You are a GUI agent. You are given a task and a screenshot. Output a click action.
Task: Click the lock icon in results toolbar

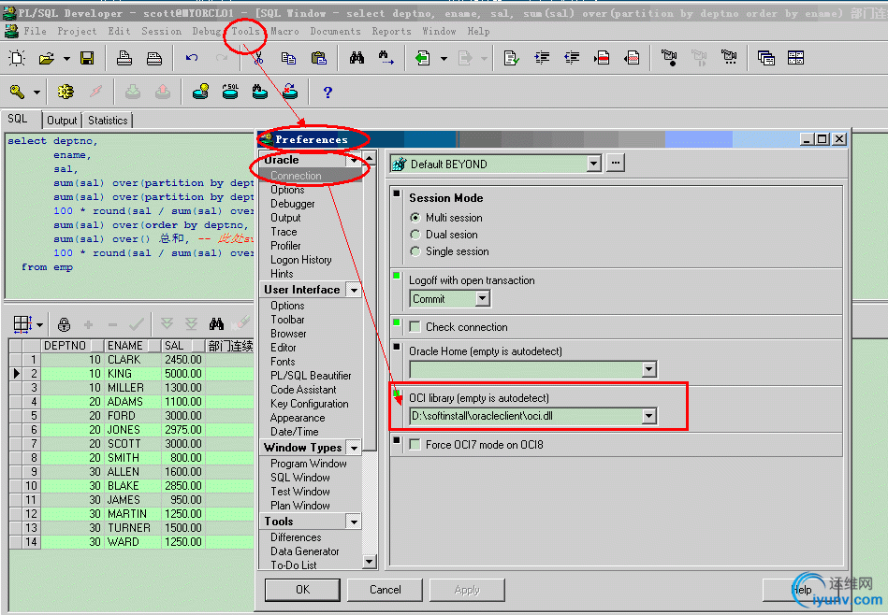[x=64, y=324]
